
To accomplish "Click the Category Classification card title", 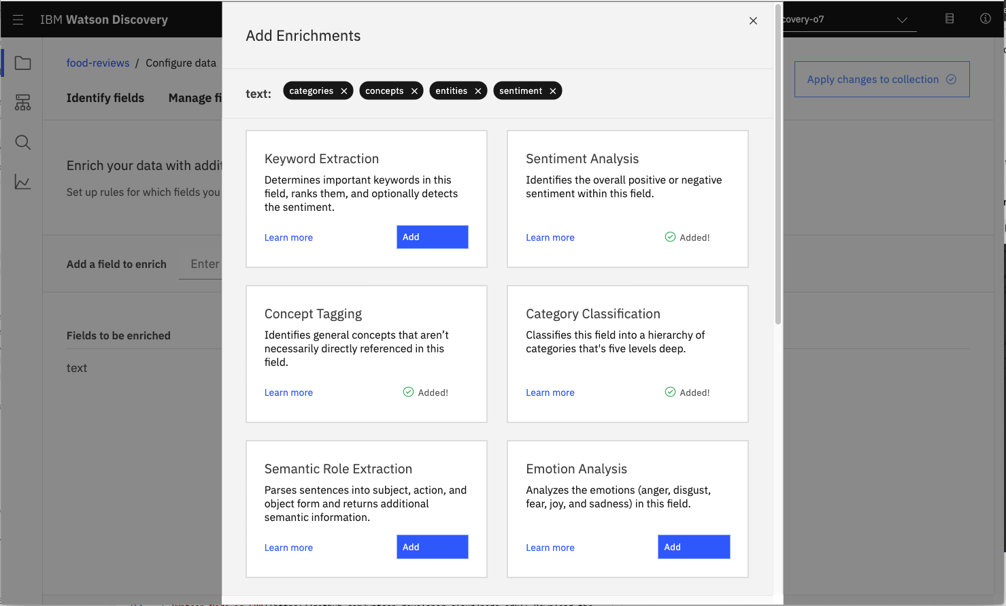I will (593, 314).
